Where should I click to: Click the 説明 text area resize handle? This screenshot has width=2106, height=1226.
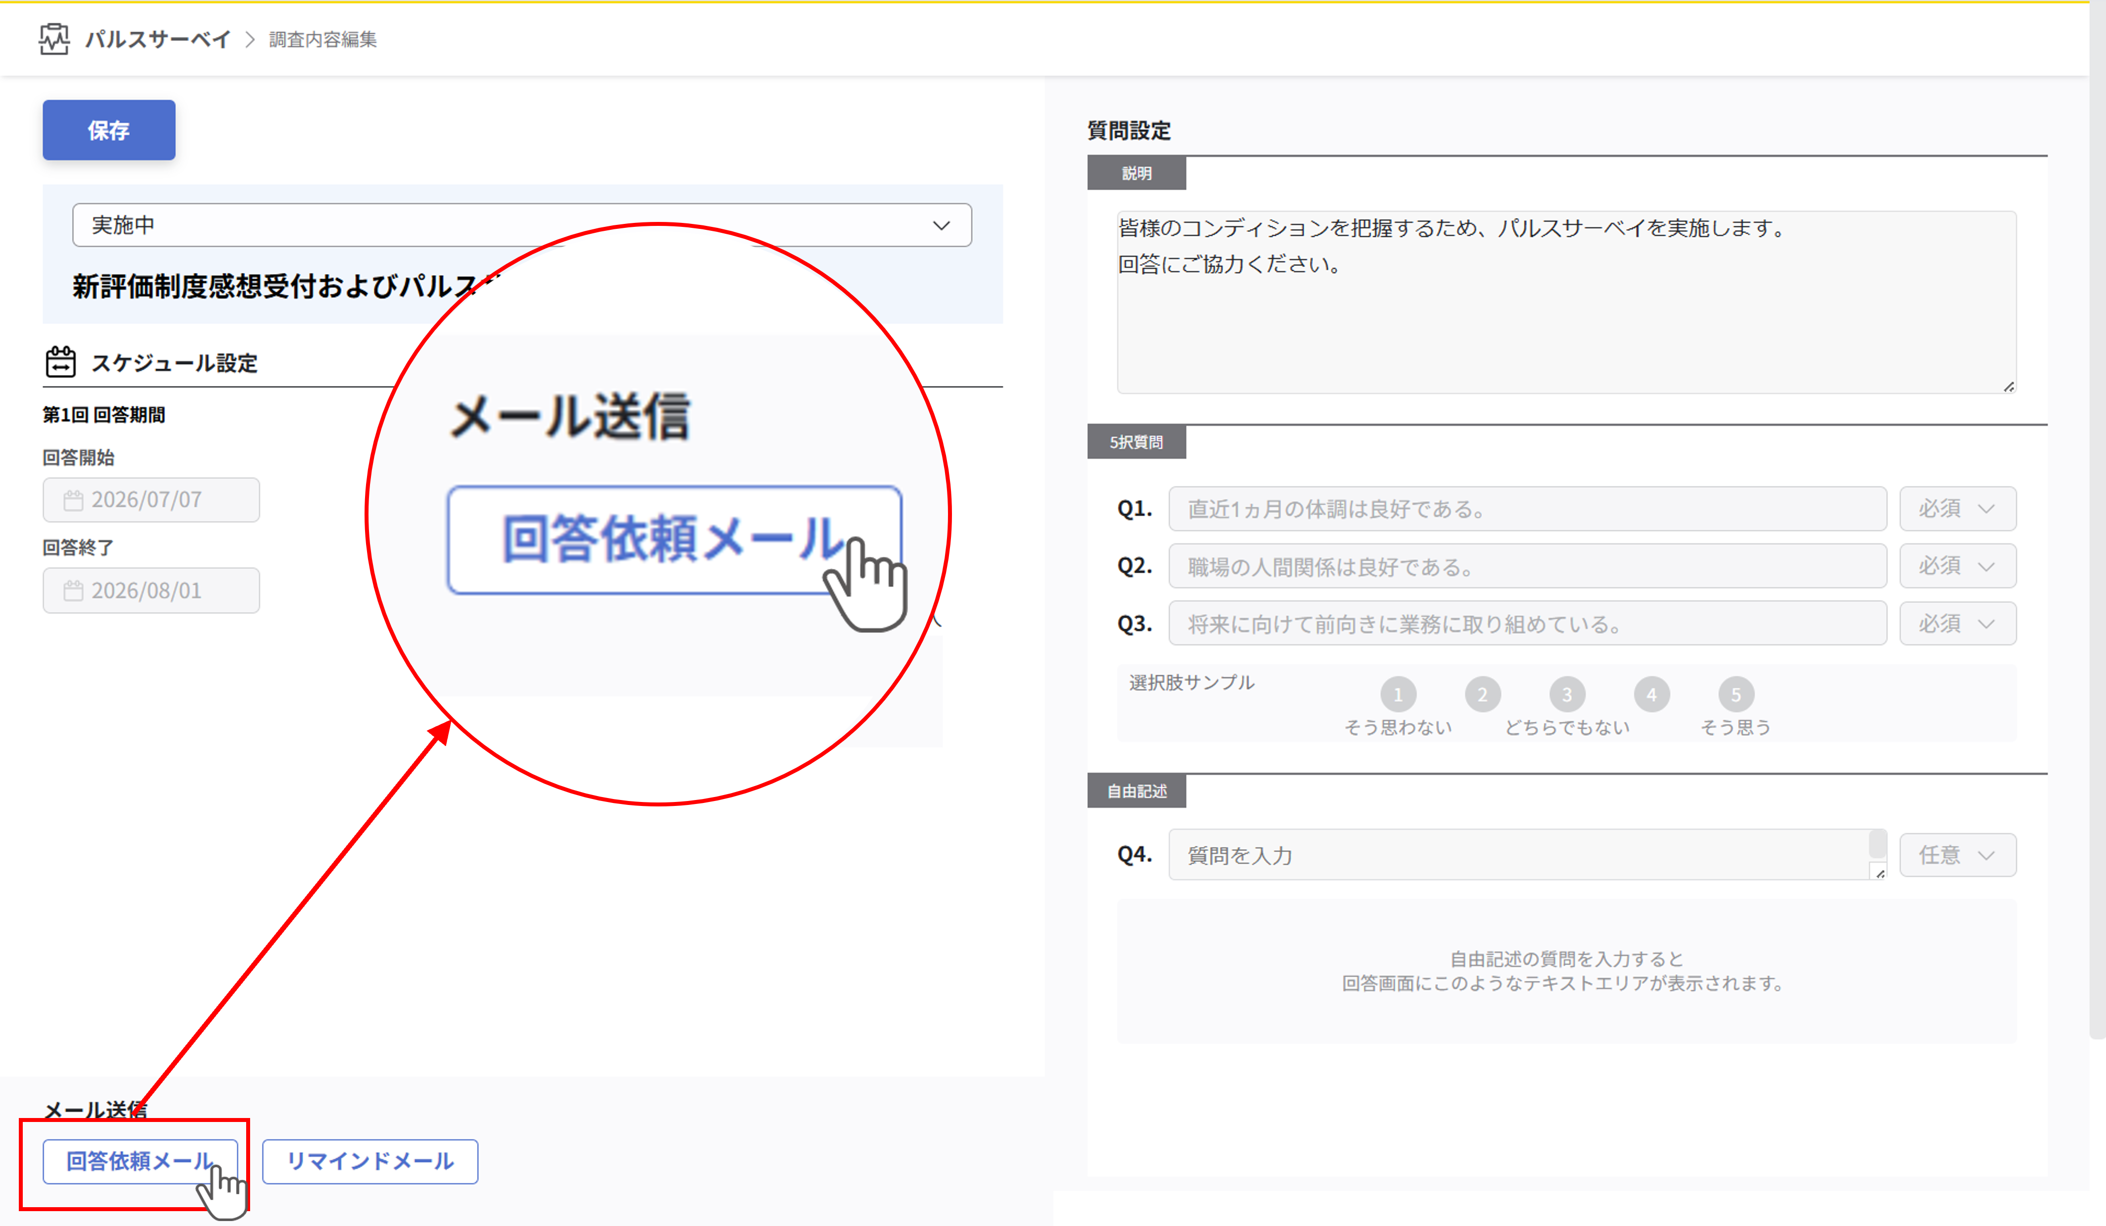(x=2008, y=386)
